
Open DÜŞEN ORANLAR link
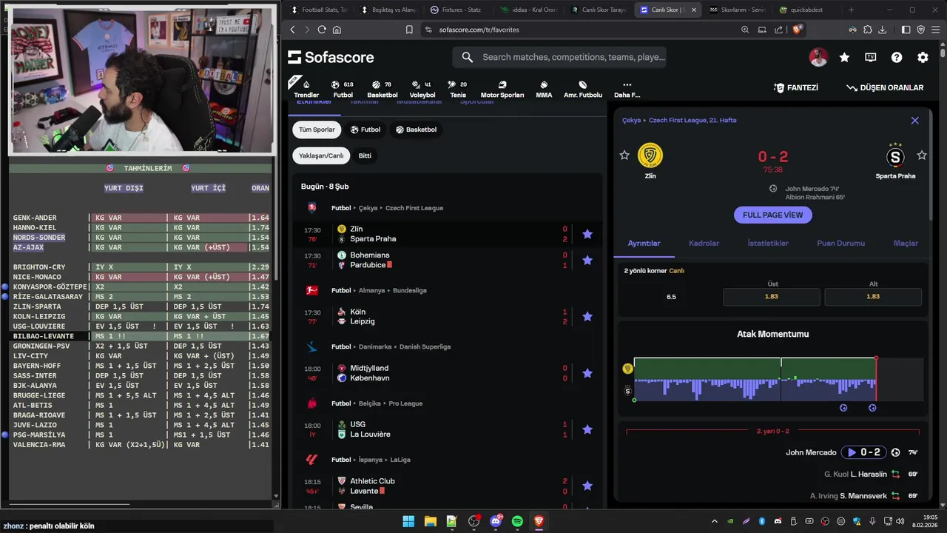pyautogui.click(x=885, y=87)
